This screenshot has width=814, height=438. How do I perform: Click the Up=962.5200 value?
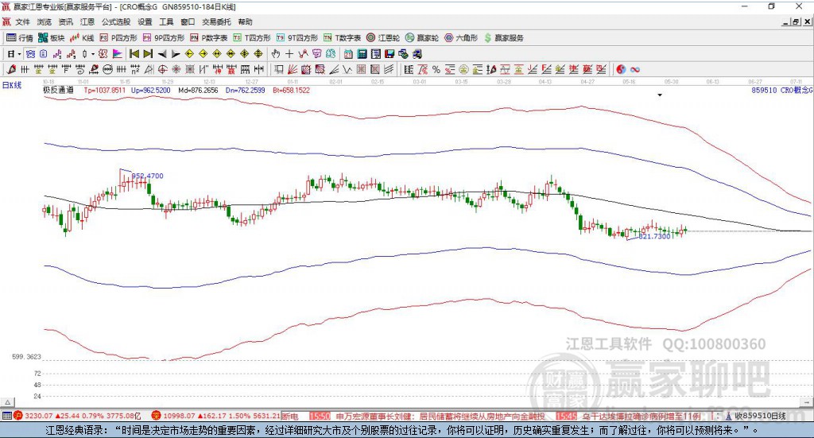click(x=150, y=91)
